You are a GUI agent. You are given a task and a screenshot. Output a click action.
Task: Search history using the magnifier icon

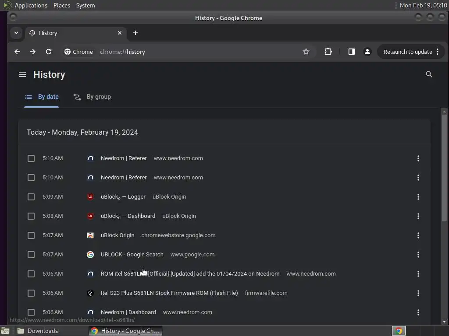(429, 74)
